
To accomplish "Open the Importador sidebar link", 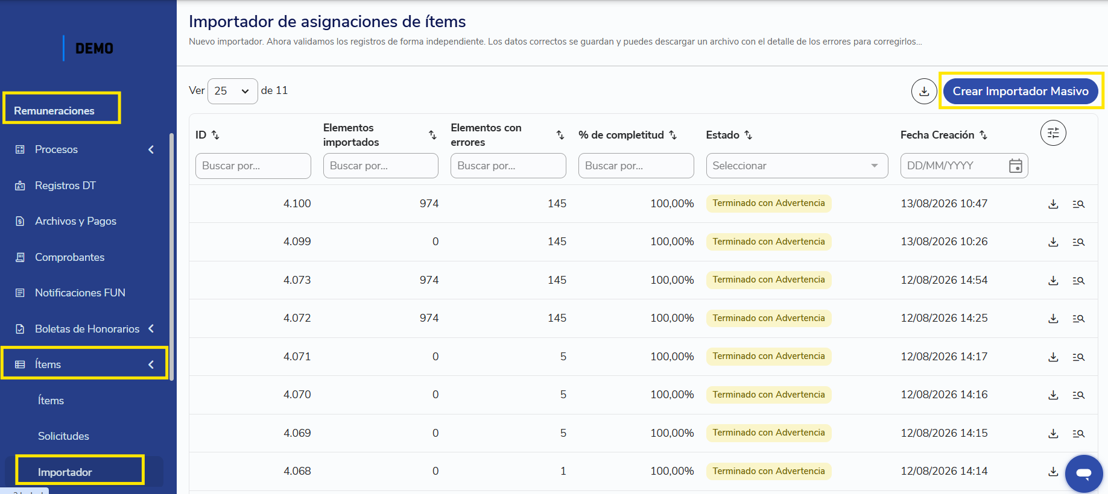I will [x=65, y=472].
